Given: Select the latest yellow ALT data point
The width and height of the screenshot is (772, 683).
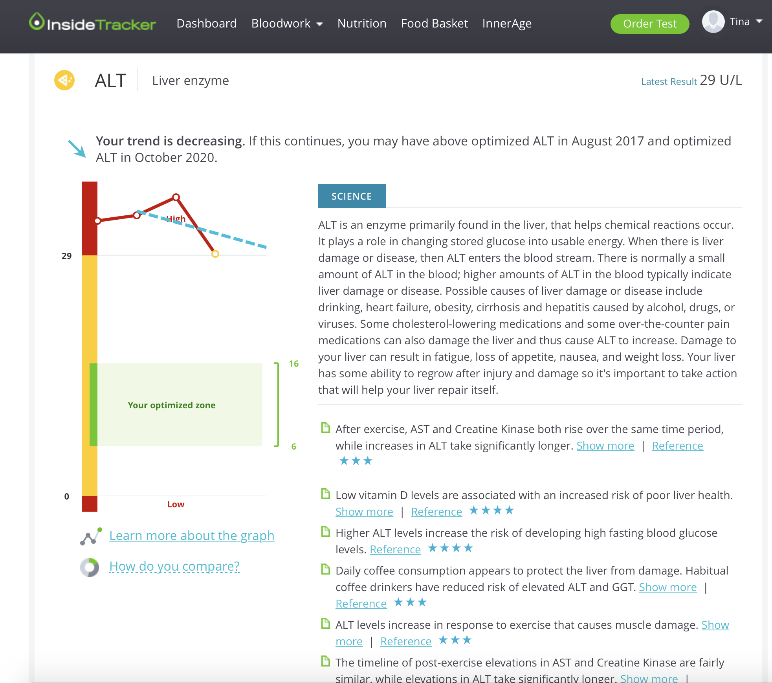Looking at the screenshot, I should point(215,254).
